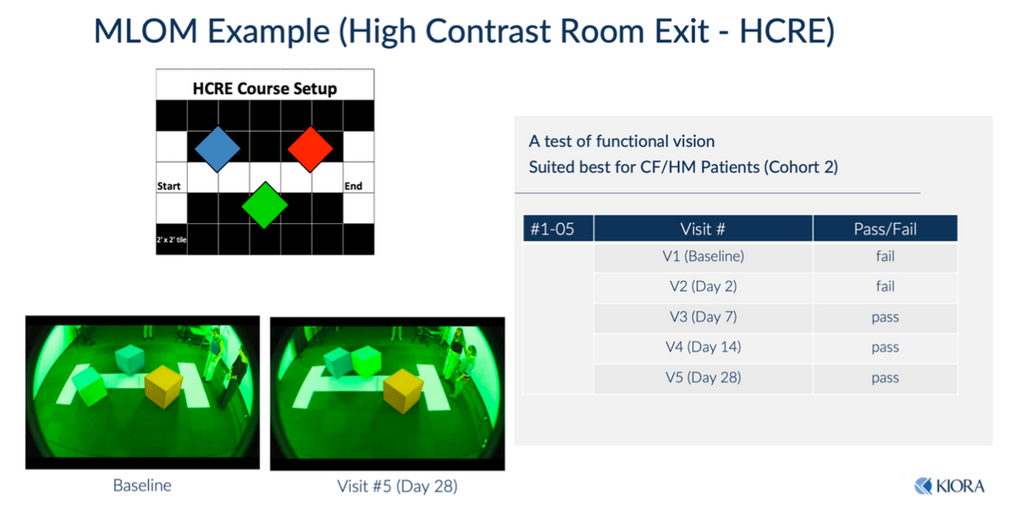
Task: Click the 2' x 2' tile label
Action: [x=171, y=240]
